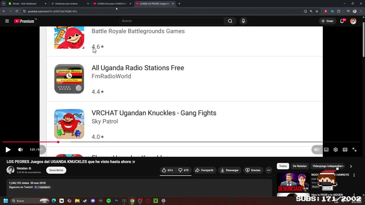The image size is (365, 205).
Task: Open Photoshop from the taskbar
Action: click(116, 201)
